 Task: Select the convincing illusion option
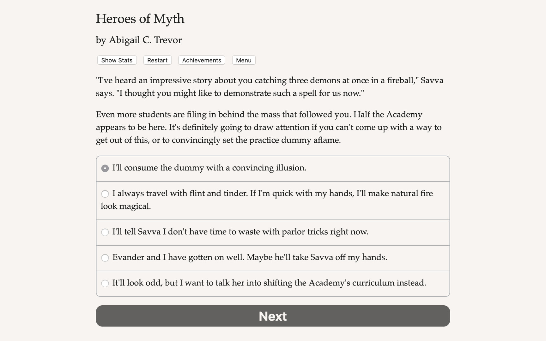pos(209,168)
